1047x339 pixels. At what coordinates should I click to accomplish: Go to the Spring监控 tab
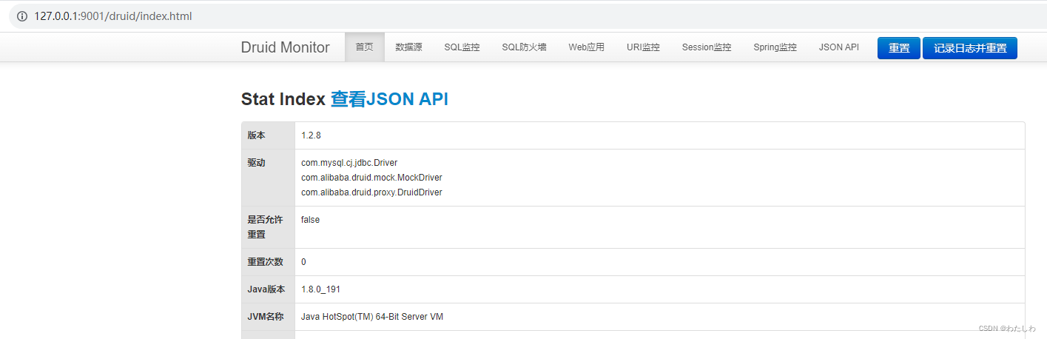click(x=775, y=47)
